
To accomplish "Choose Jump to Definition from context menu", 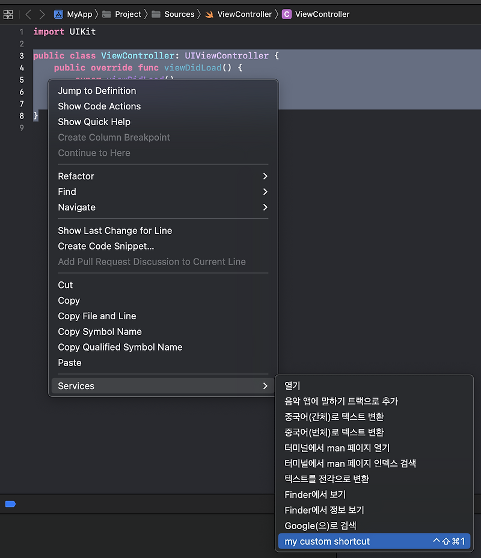I will pos(97,90).
